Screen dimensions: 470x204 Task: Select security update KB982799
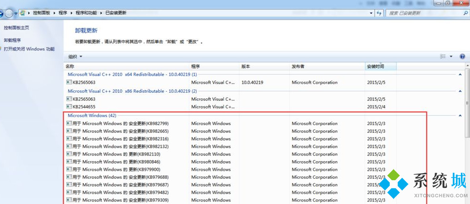[231, 124]
